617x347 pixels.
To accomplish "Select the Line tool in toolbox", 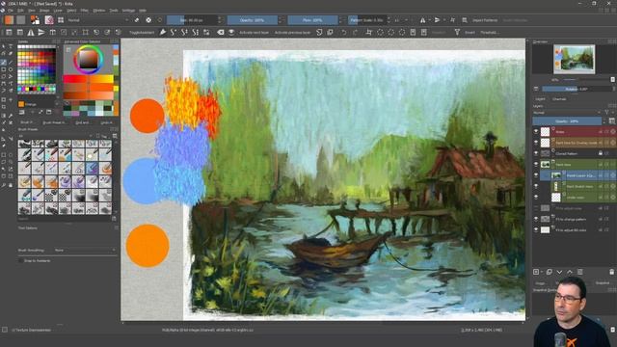I will (x=11, y=62).
